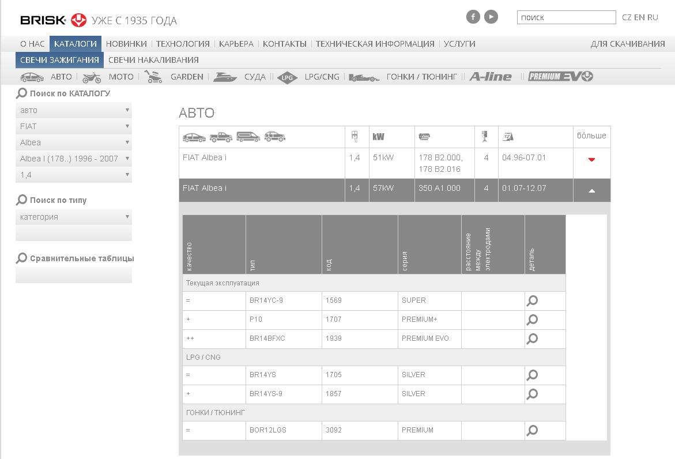Focus the 'поиск' search field

566,17
